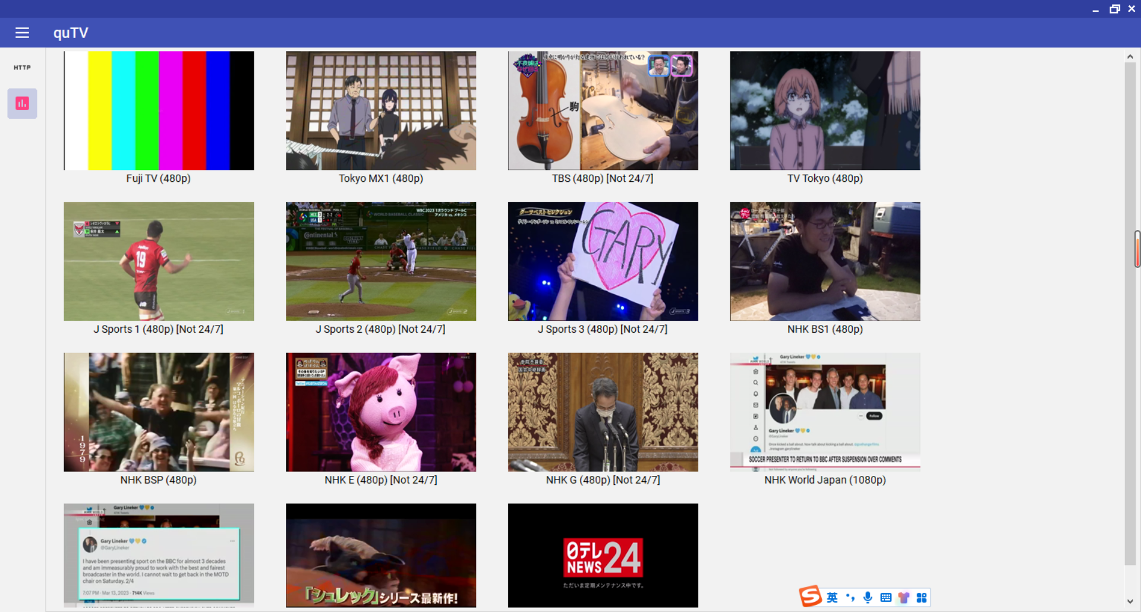Click the NHK BSP (480p) label
Viewport: 1141px width, 612px height.
[x=159, y=480]
